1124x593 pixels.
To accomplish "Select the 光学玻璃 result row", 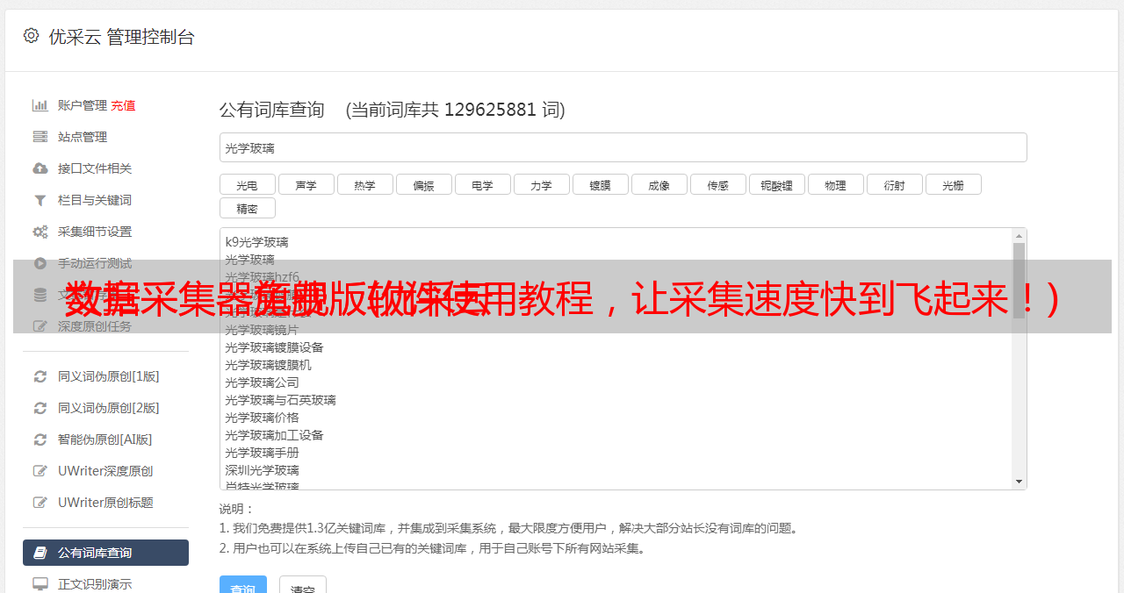I will point(249,260).
